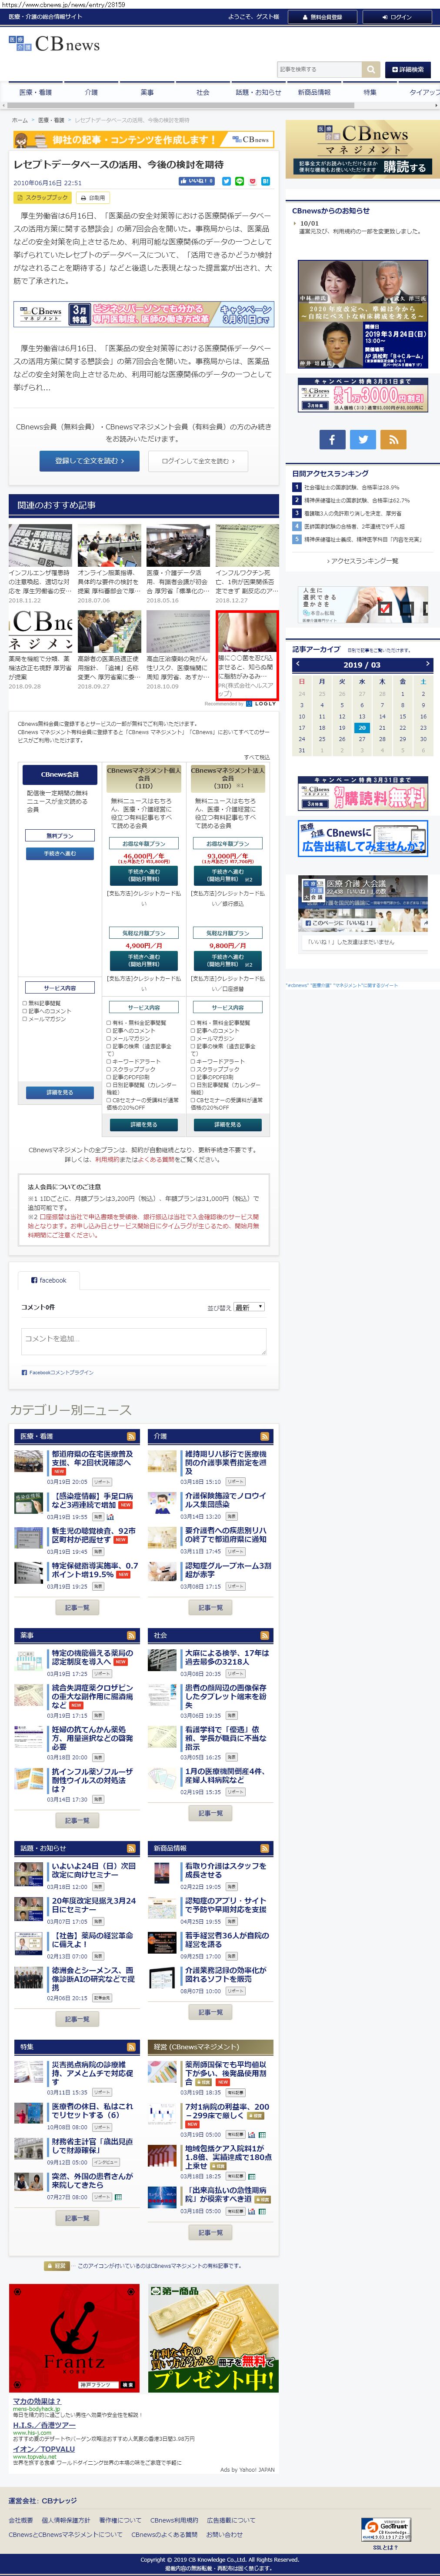Click ログインして全文を読む button
The image size is (440, 2576).
click(198, 461)
